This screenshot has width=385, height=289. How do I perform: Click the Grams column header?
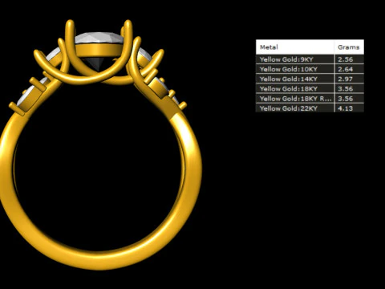point(349,47)
